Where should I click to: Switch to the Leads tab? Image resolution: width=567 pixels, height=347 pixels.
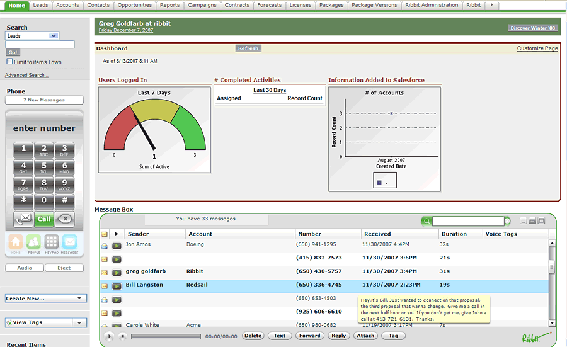(40, 5)
